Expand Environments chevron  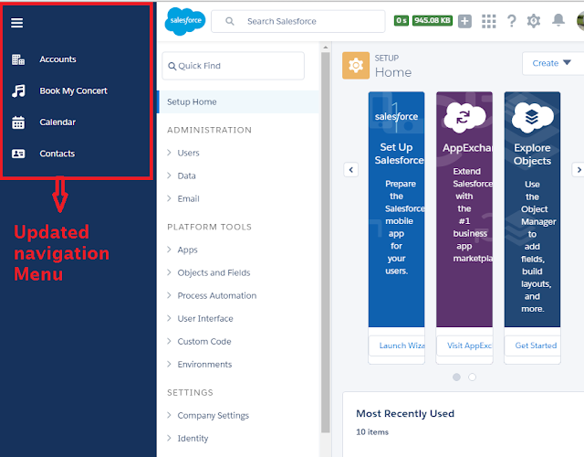pos(169,364)
